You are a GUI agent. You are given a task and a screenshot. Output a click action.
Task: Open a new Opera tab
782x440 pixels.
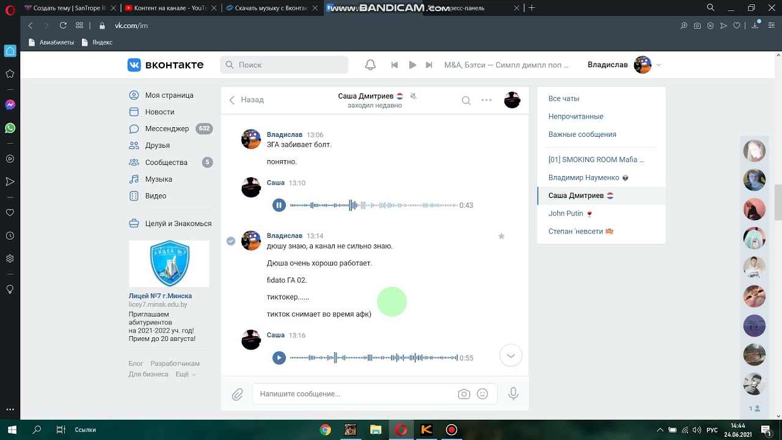click(x=532, y=8)
